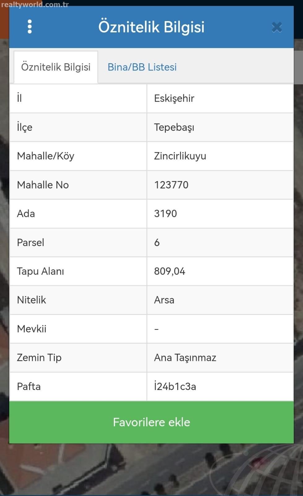Click the Pafta value İ24b1c3a
Screen dimensions: 303x496
[x=175, y=387]
